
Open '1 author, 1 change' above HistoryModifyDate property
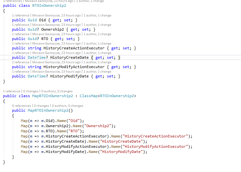click(97, 72)
